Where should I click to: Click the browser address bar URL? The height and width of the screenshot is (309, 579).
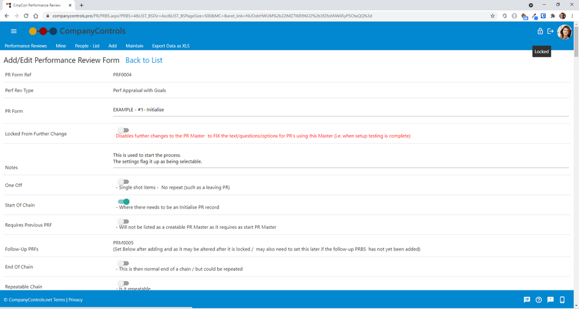click(212, 16)
